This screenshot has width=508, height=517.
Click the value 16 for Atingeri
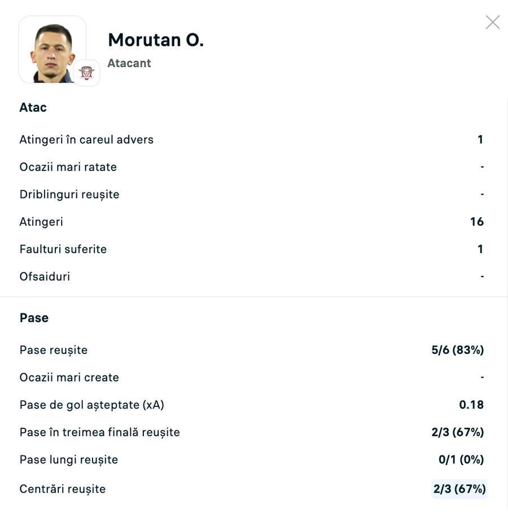[477, 222]
